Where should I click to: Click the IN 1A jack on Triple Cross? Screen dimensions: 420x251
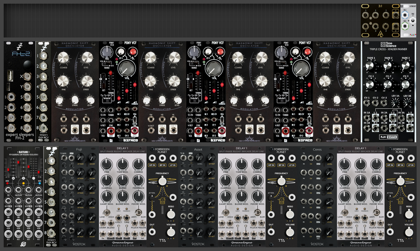[366, 118]
